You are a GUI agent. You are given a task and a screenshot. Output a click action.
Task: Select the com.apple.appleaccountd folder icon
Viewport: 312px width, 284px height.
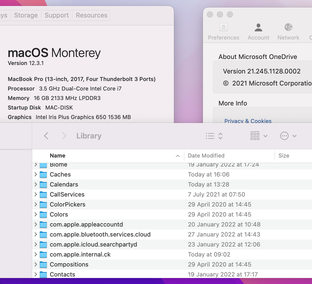tap(43, 224)
